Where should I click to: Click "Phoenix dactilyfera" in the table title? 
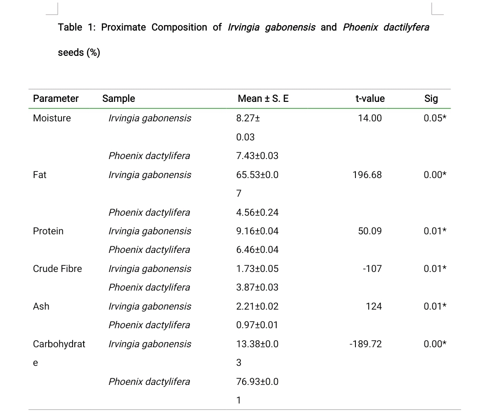point(386,27)
